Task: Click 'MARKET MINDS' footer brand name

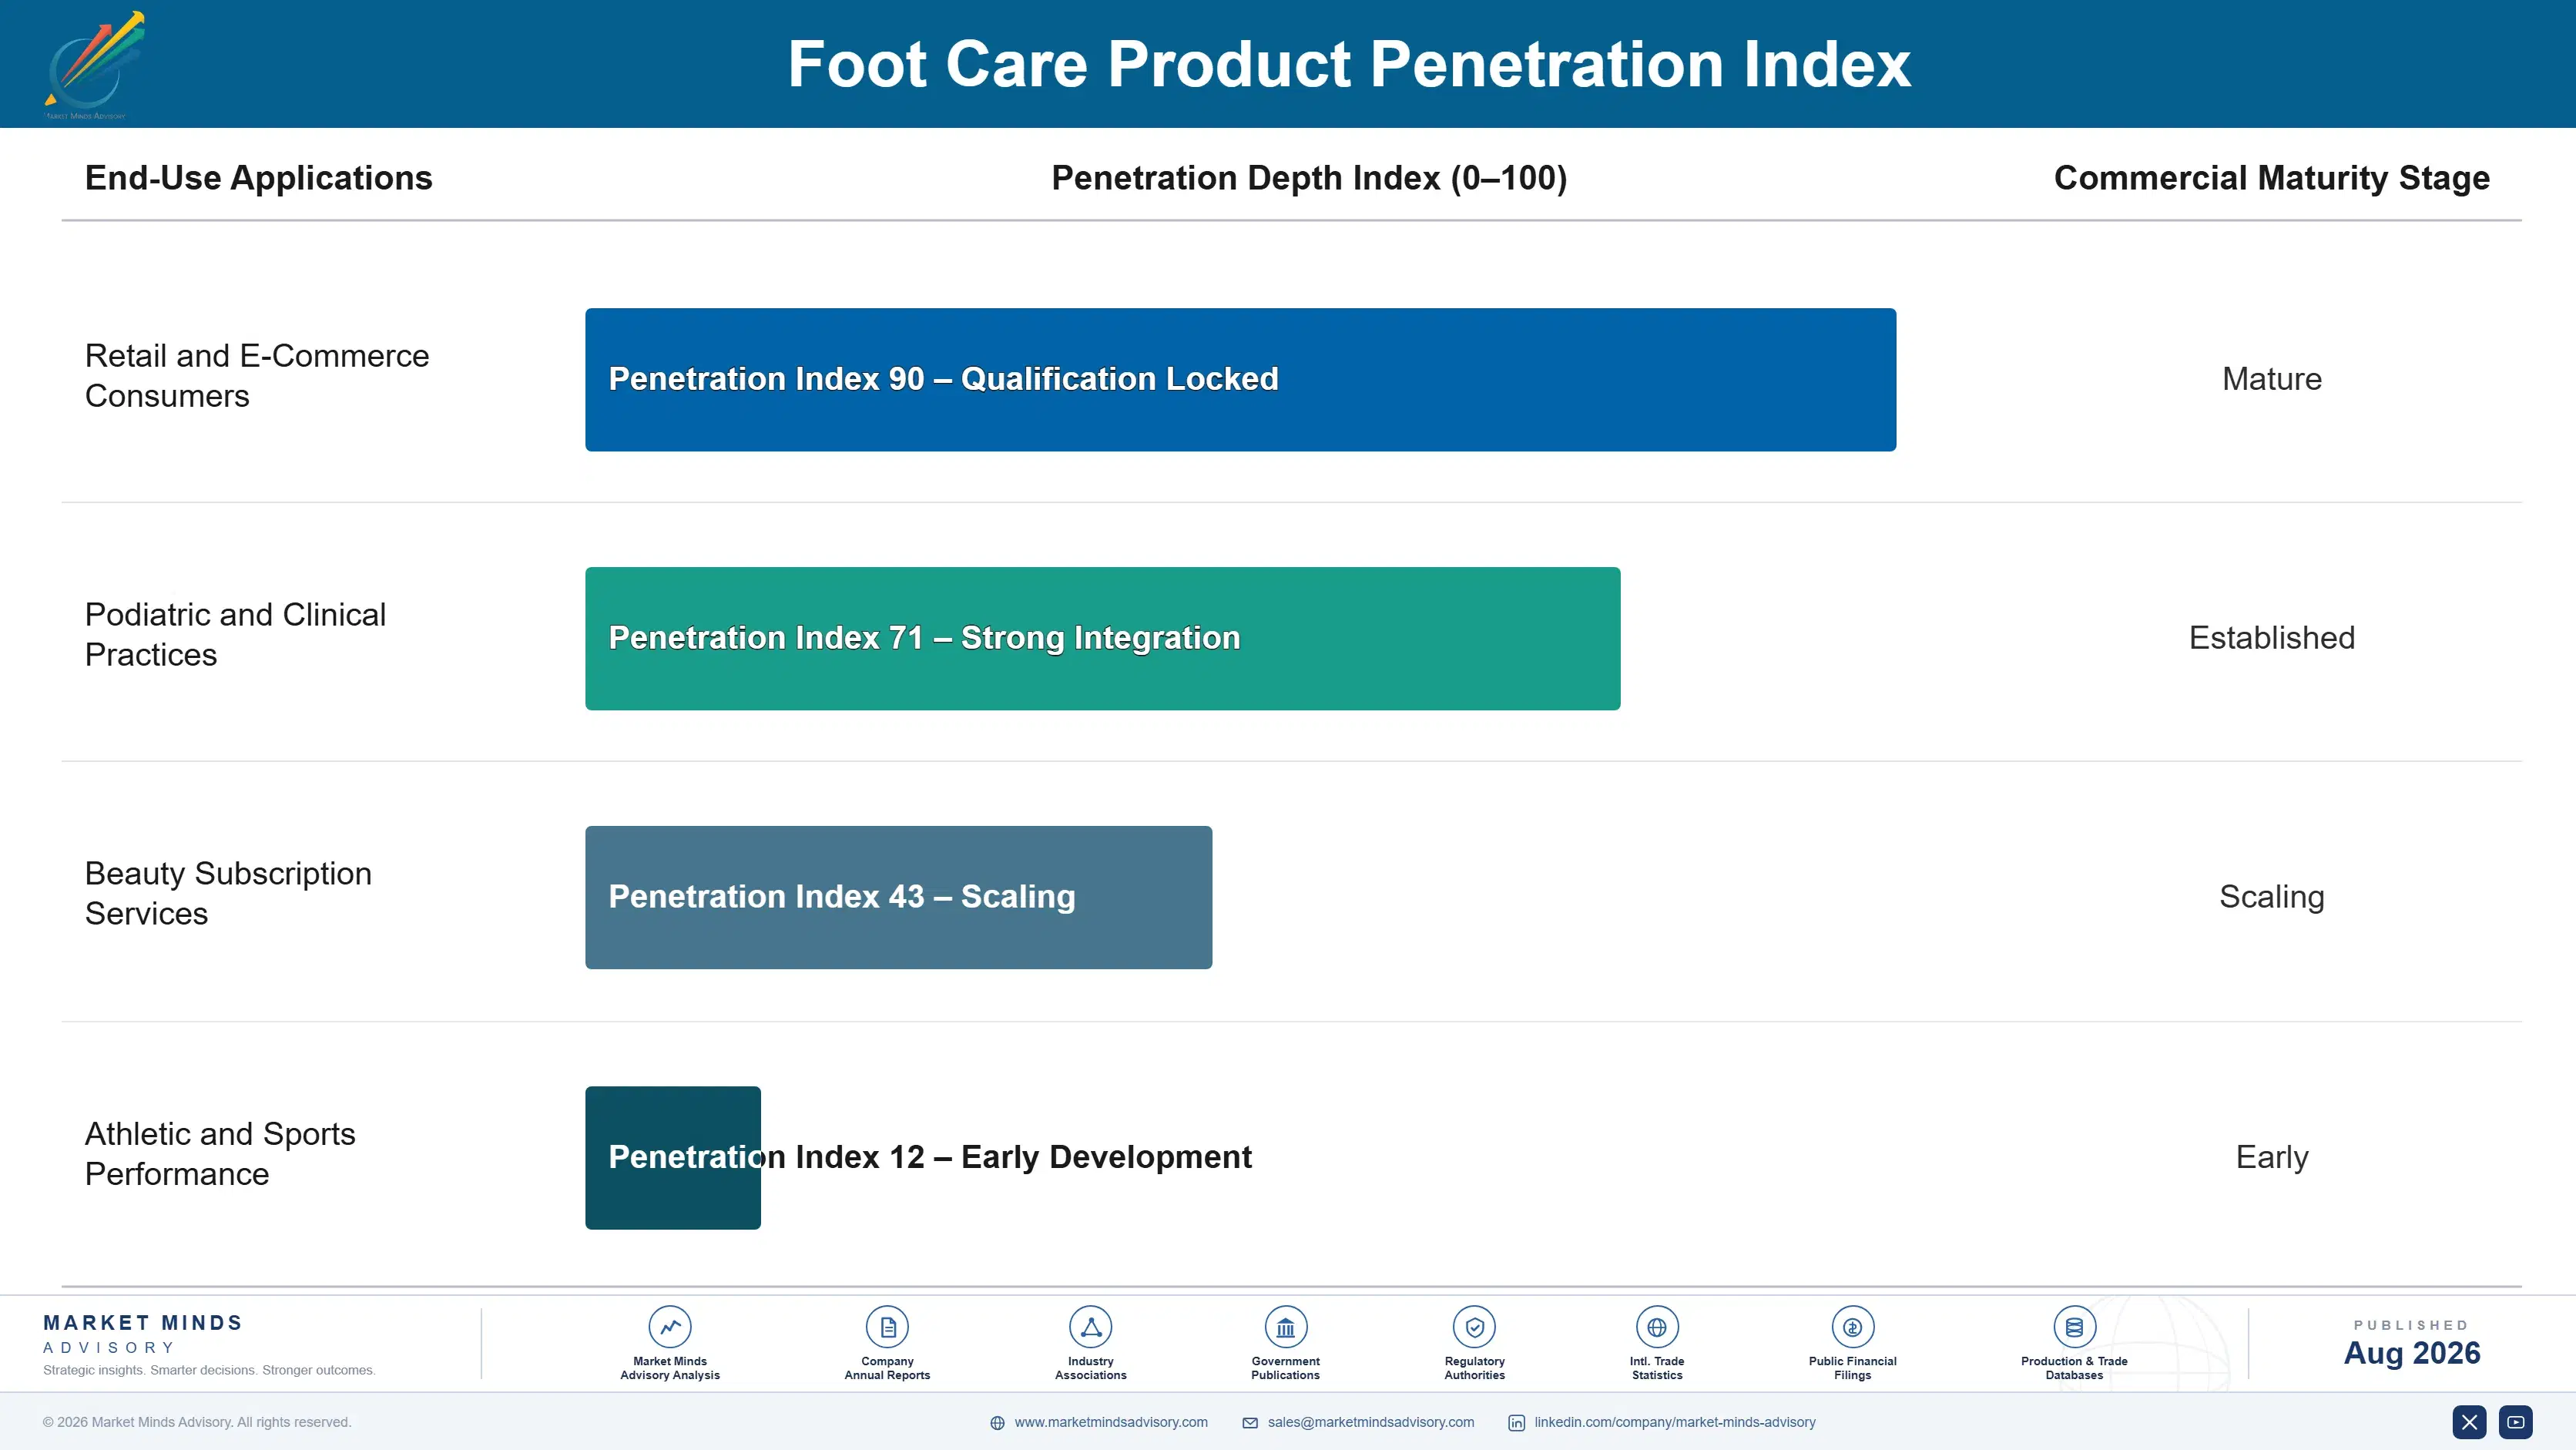Action: tap(143, 1323)
